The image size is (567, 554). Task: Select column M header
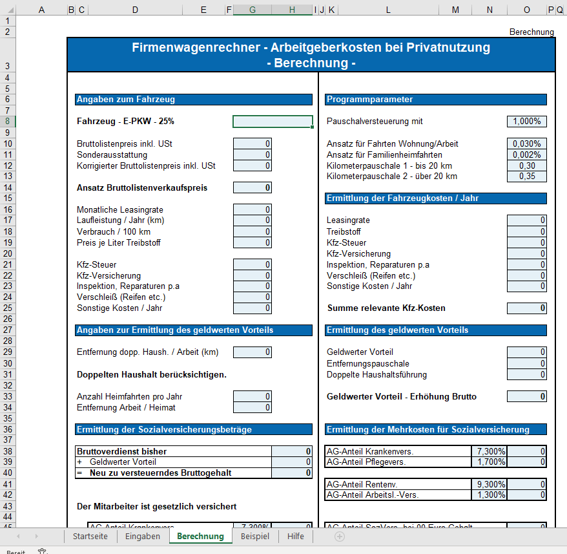tap(455, 10)
